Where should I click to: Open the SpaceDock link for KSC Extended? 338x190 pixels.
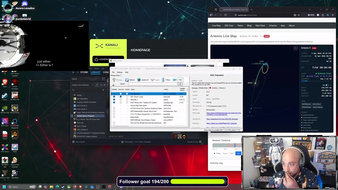tap(222, 119)
